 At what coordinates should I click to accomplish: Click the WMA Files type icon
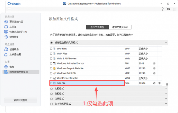[x=54, y=54]
